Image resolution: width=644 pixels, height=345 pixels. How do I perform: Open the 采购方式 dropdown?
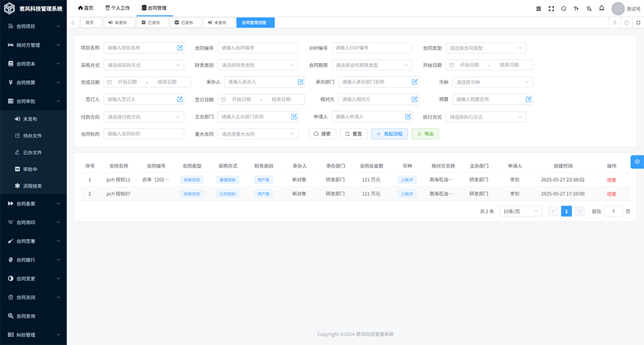click(x=144, y=65)
